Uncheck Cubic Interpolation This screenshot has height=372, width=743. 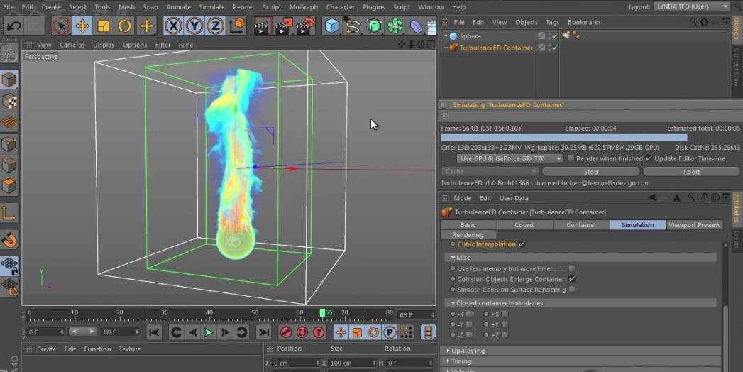[522, 244]
